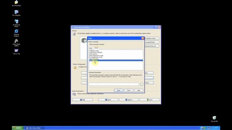Click Help button in main window
The width and height of the screenshot is (232, 130).
[83, 100]
